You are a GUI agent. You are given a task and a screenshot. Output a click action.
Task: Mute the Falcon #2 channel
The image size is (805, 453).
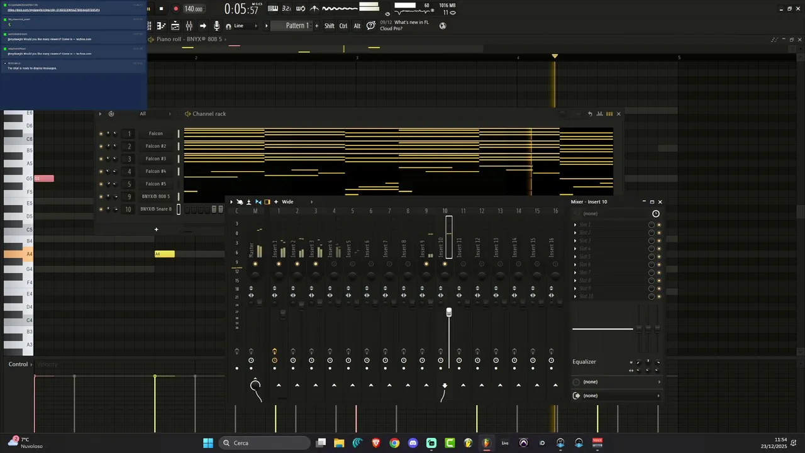pos(101,146)
